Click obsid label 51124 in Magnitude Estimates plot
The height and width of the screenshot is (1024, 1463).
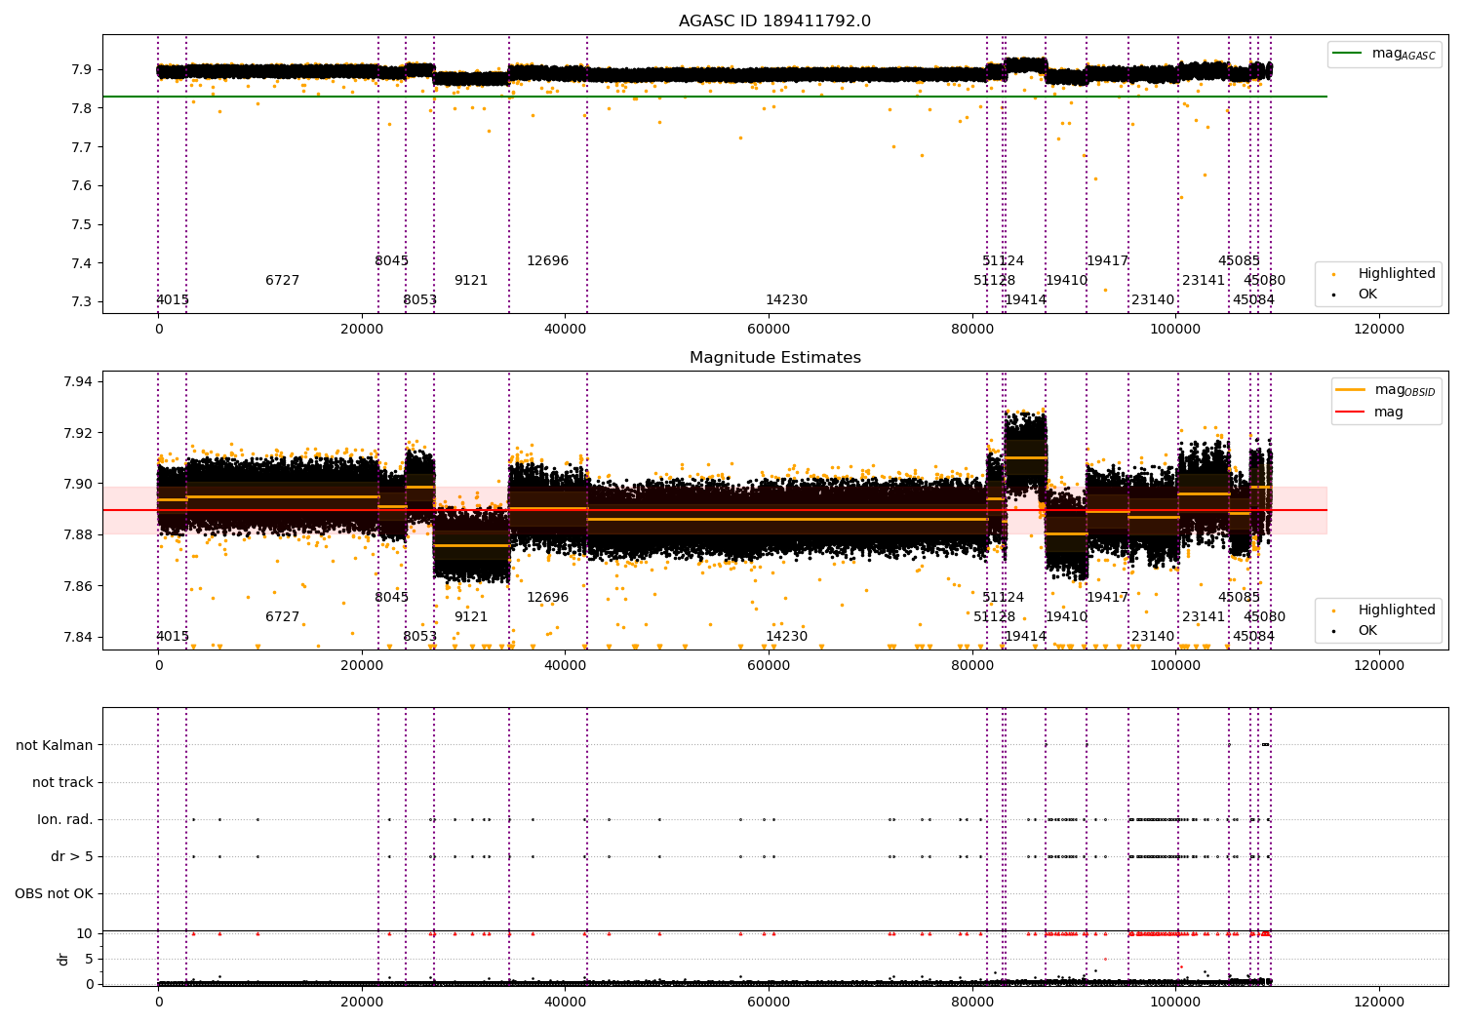tap(1003, 598)
